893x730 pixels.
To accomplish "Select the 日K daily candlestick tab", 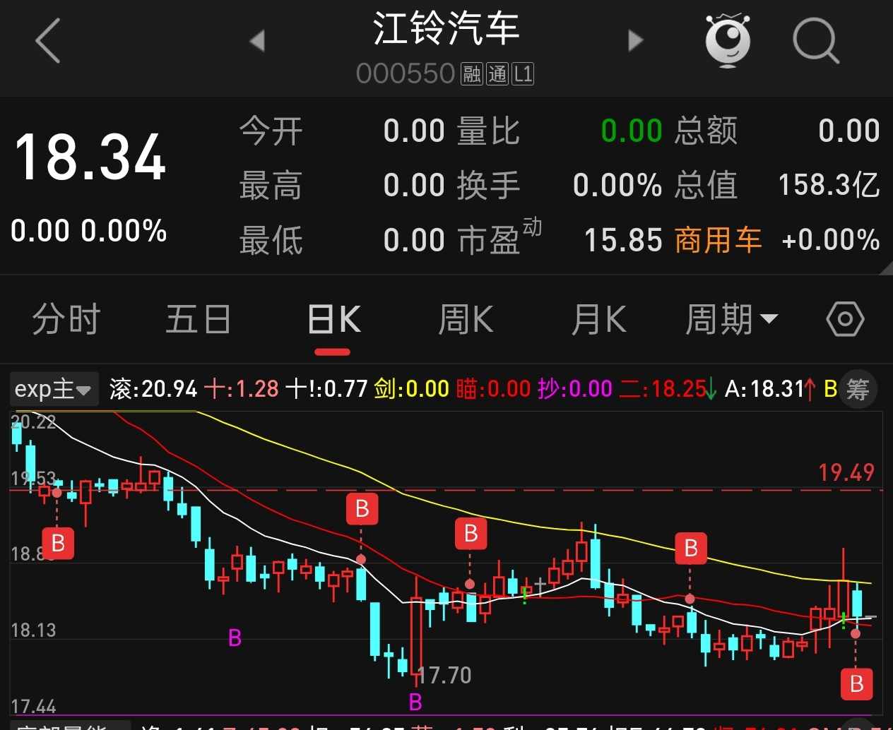I will coord(334,319).
